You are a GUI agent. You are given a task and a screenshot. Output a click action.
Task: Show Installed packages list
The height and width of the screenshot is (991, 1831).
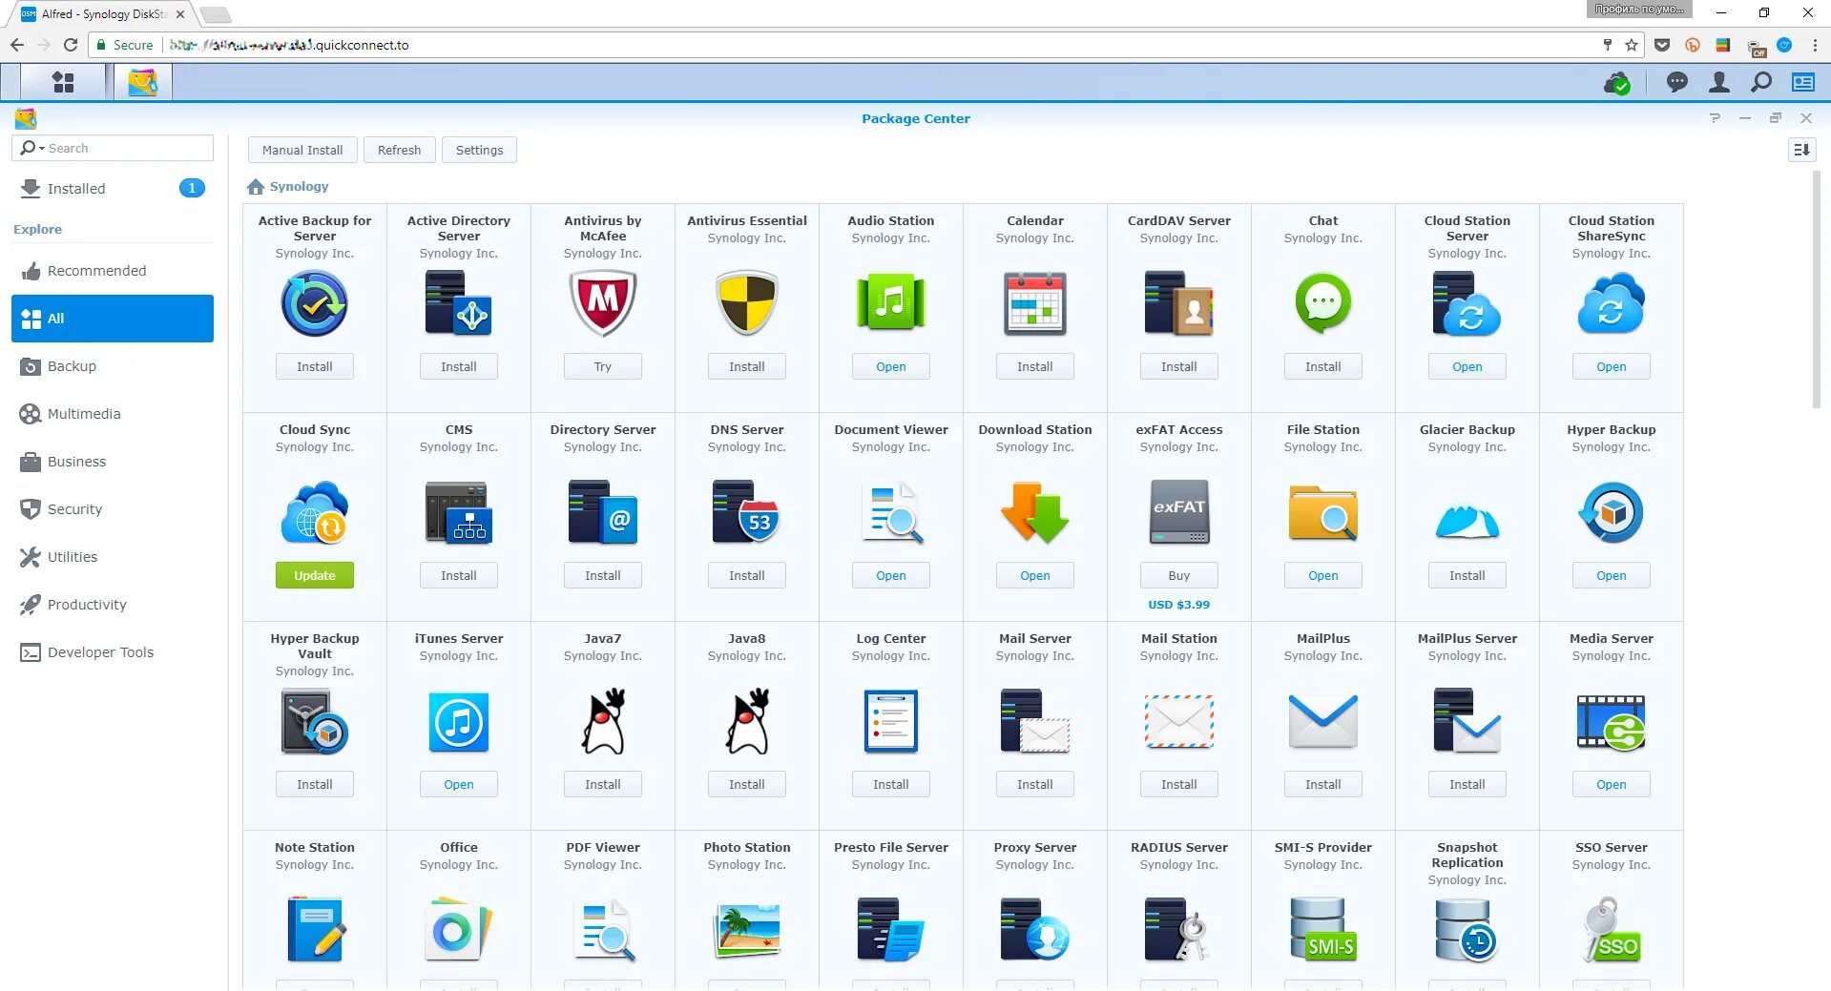pyautogui.click(x=113, y=189)
